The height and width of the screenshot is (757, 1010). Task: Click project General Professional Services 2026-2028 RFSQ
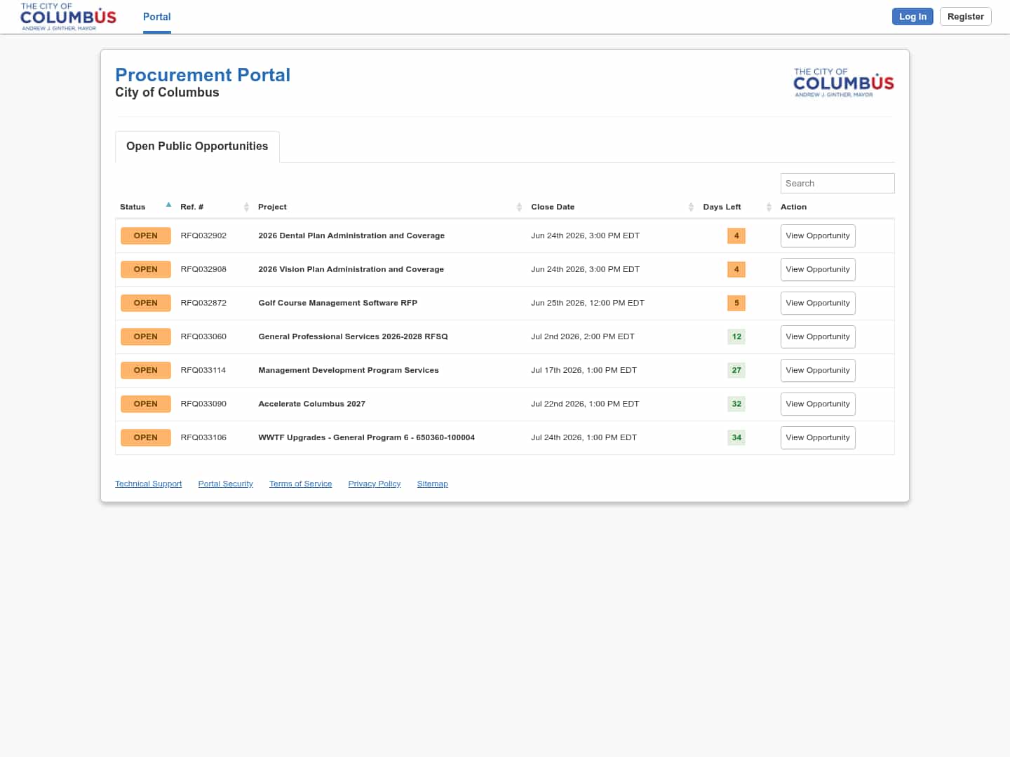coord(353,336)
